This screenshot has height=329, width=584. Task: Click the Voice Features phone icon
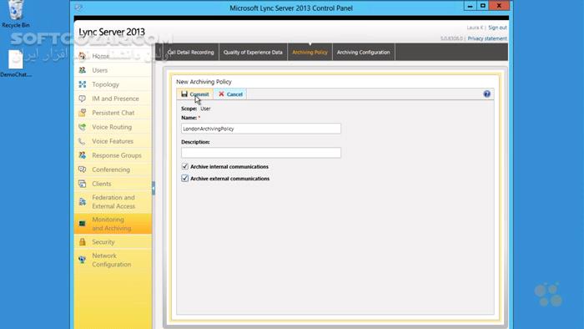tap(83, 141)
